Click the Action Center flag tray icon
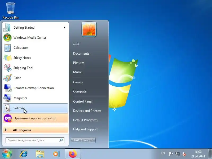The image size is (212, 159). point(171,154)
